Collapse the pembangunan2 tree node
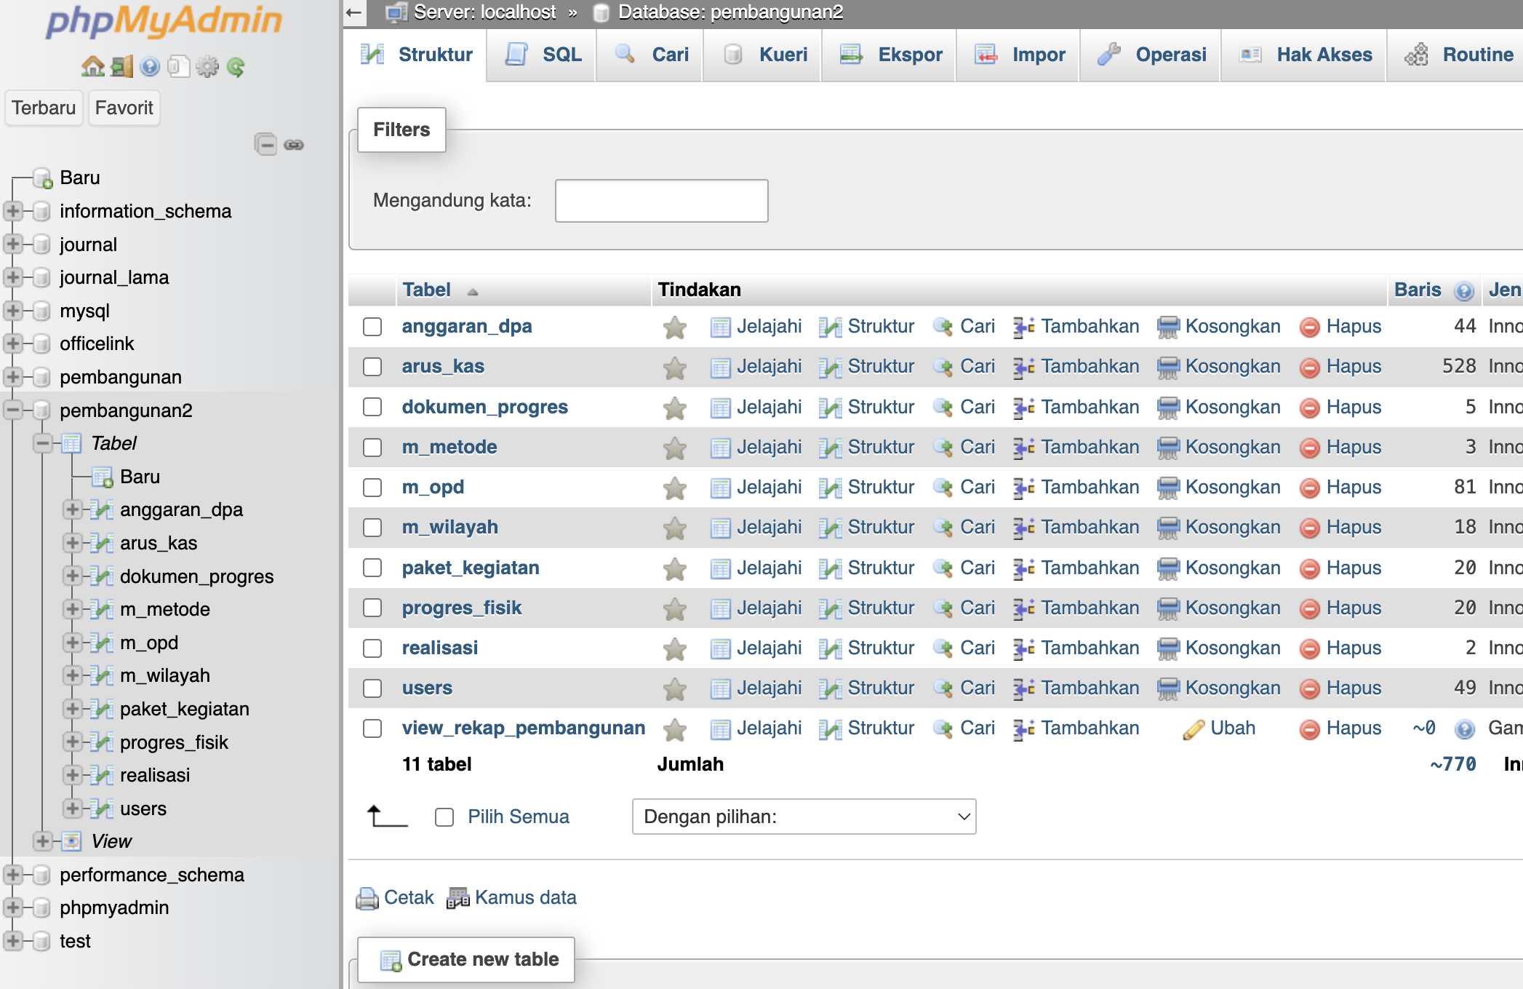This screenshot has height=989, width=1523. coord(13,410)
